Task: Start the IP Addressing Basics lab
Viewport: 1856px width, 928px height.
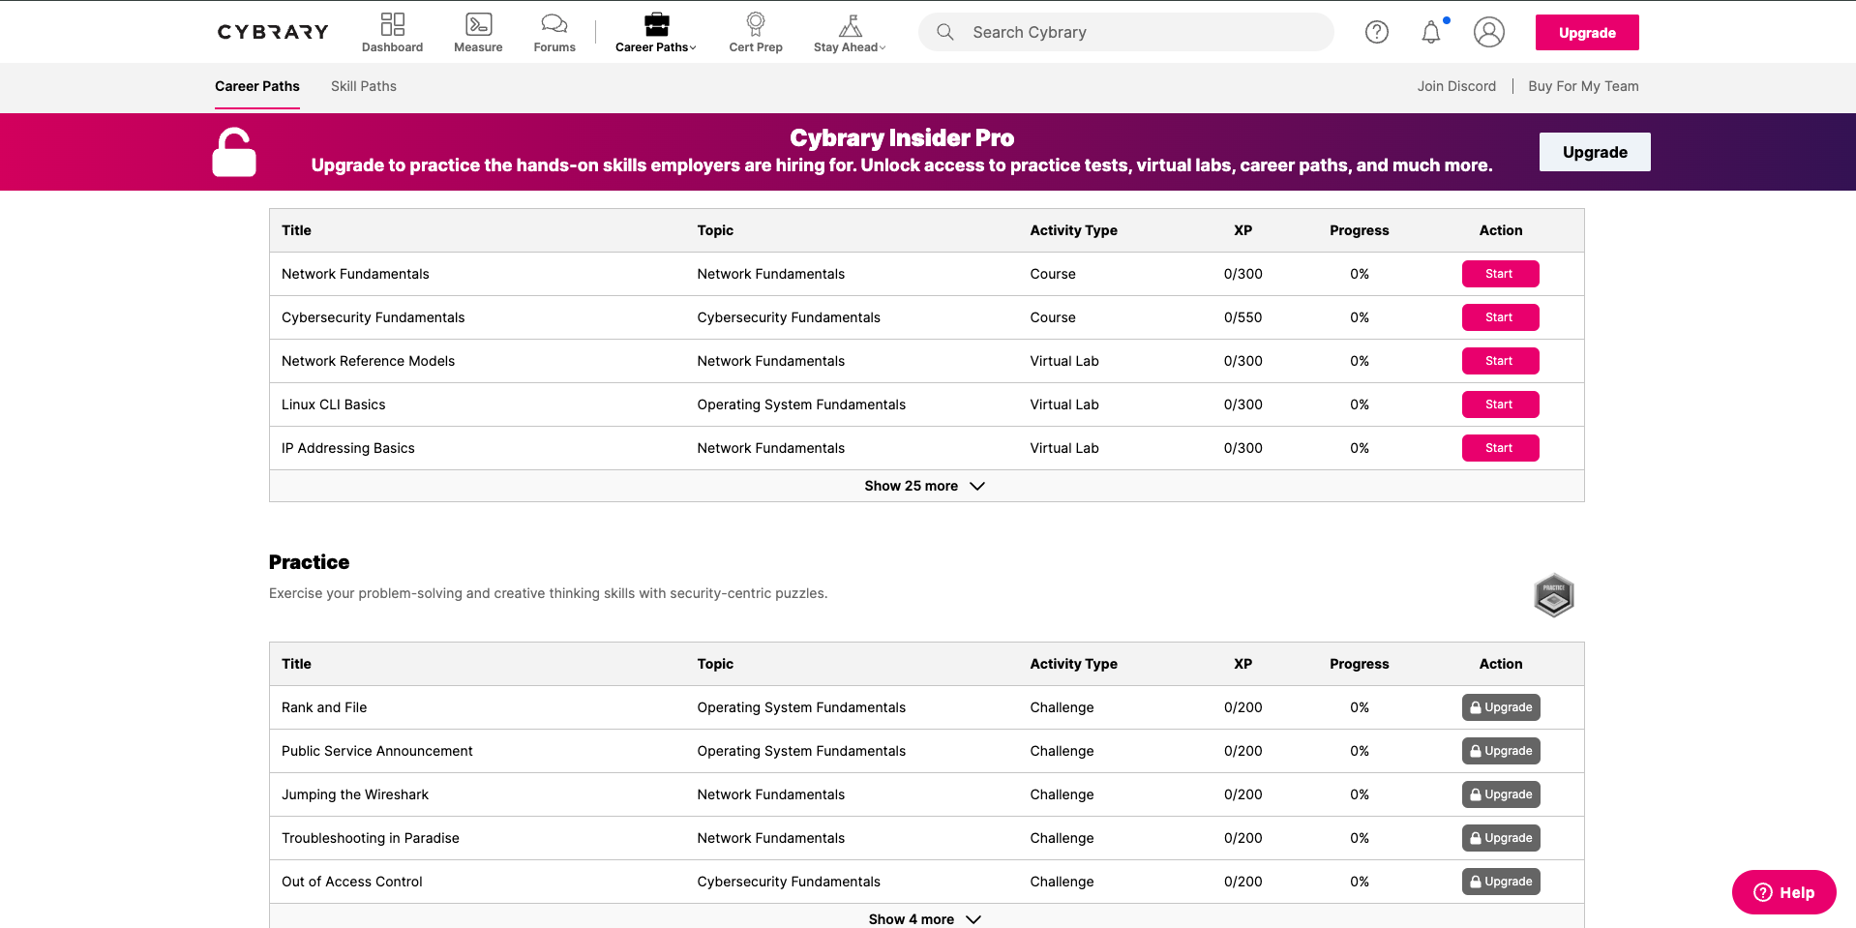Action: tap(1500, 448)
